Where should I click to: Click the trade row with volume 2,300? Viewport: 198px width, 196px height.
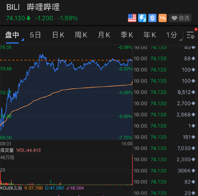tap(164, 159)
